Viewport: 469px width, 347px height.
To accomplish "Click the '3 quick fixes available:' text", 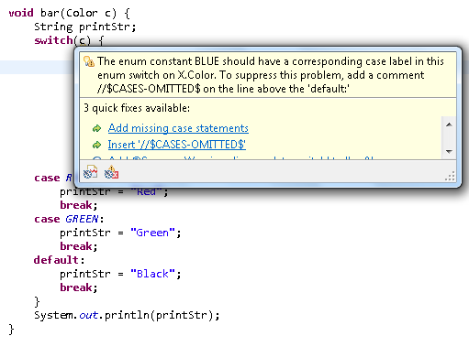I will click(137, 108).
